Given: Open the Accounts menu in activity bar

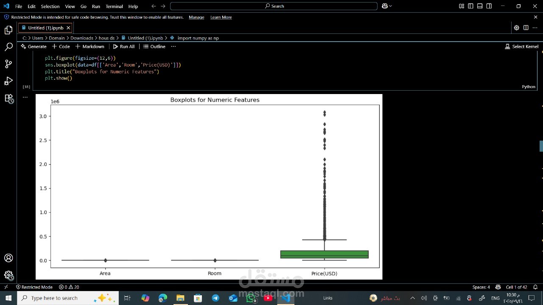Looking at the screenshot, I should click(x=8, y=258).
